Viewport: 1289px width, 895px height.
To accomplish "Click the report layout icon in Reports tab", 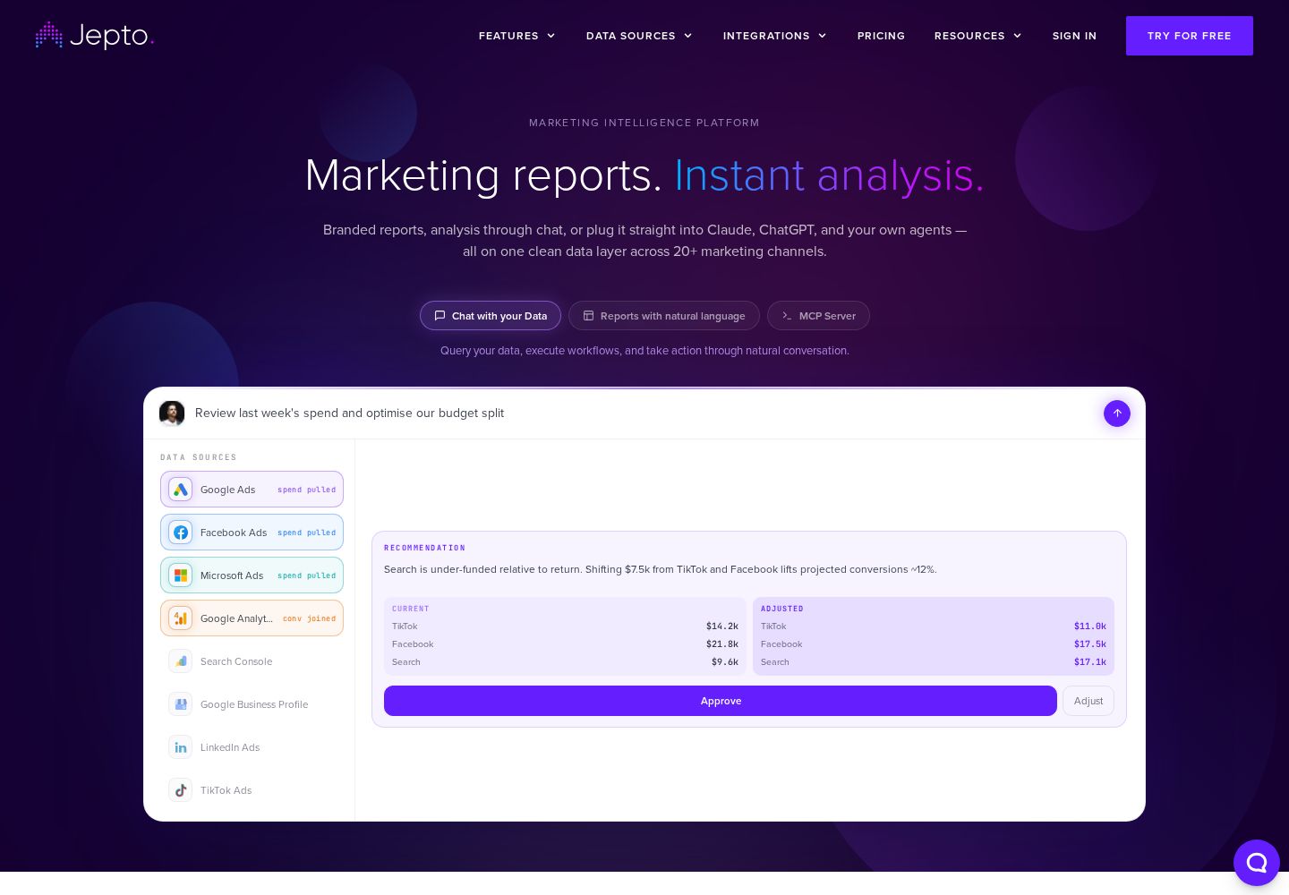I will (588, 316).
